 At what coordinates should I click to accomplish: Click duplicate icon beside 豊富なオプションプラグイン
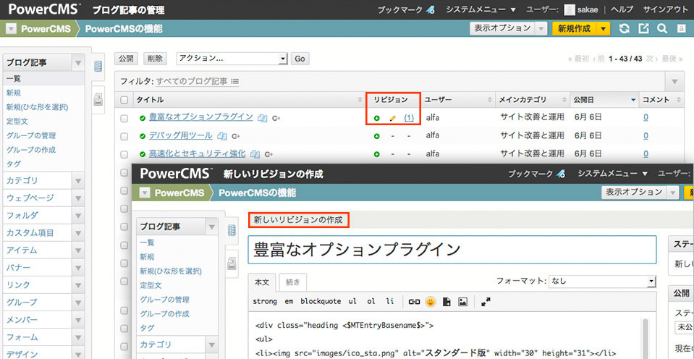click(x=263, y=118)
